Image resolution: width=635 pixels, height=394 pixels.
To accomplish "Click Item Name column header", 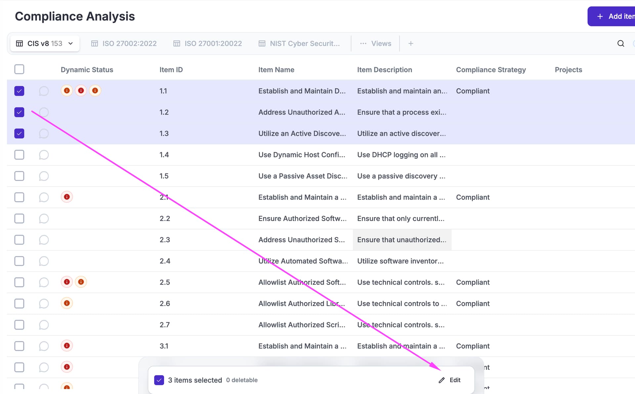I will [276, 70].
